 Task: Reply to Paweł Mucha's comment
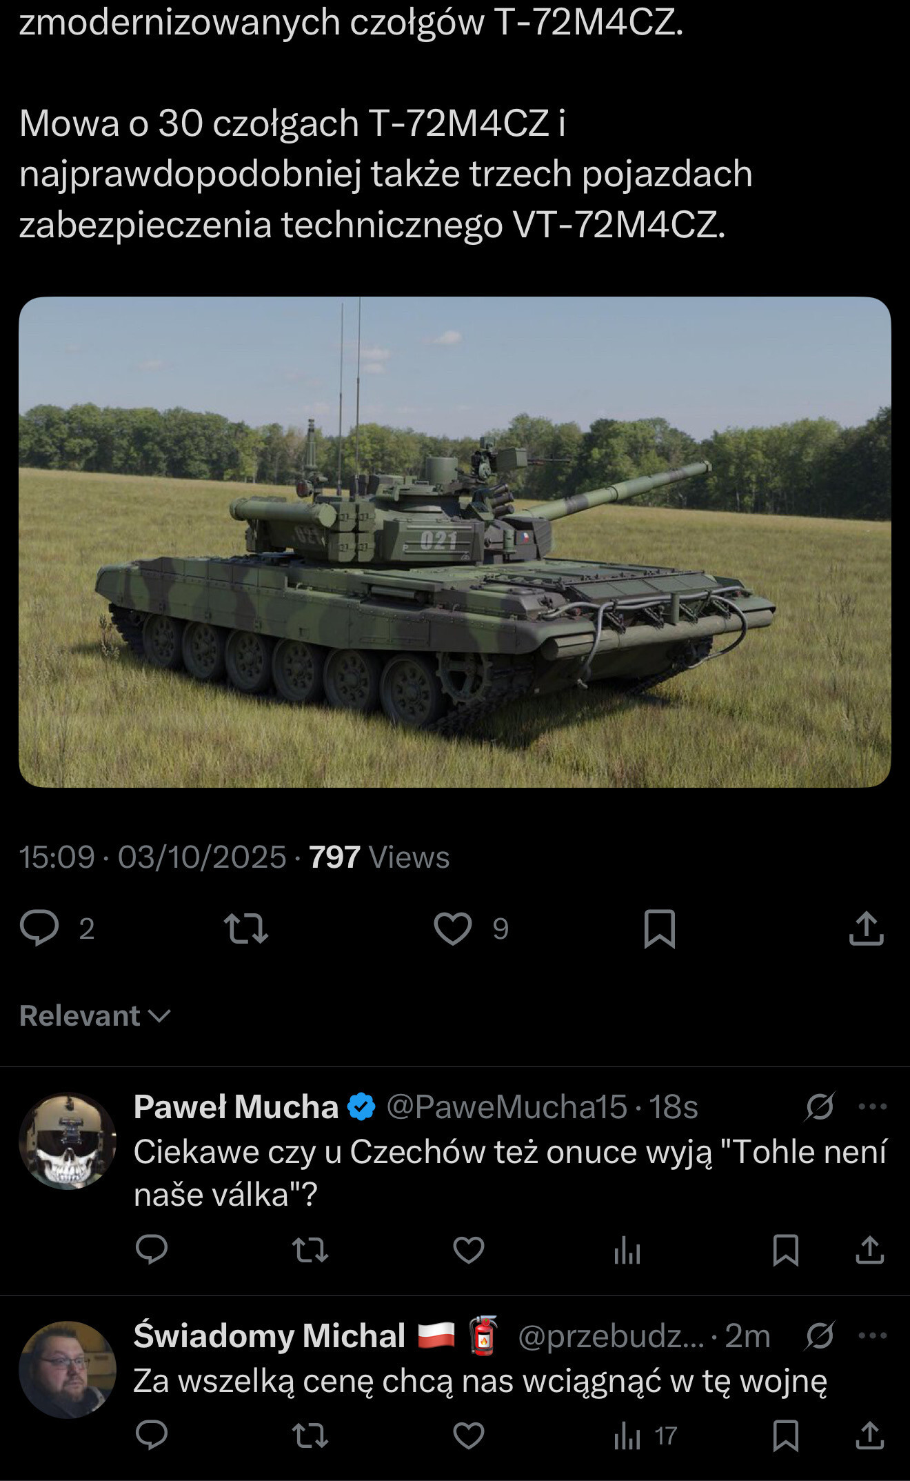152,1249
